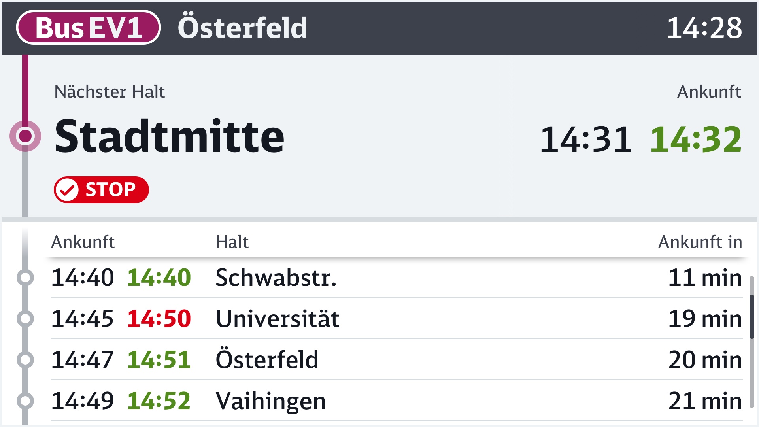Click the Universität route stop circle
759x427 pixels.
25,319
